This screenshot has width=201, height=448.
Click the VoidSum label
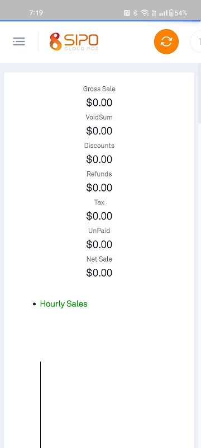coord(99,117)
